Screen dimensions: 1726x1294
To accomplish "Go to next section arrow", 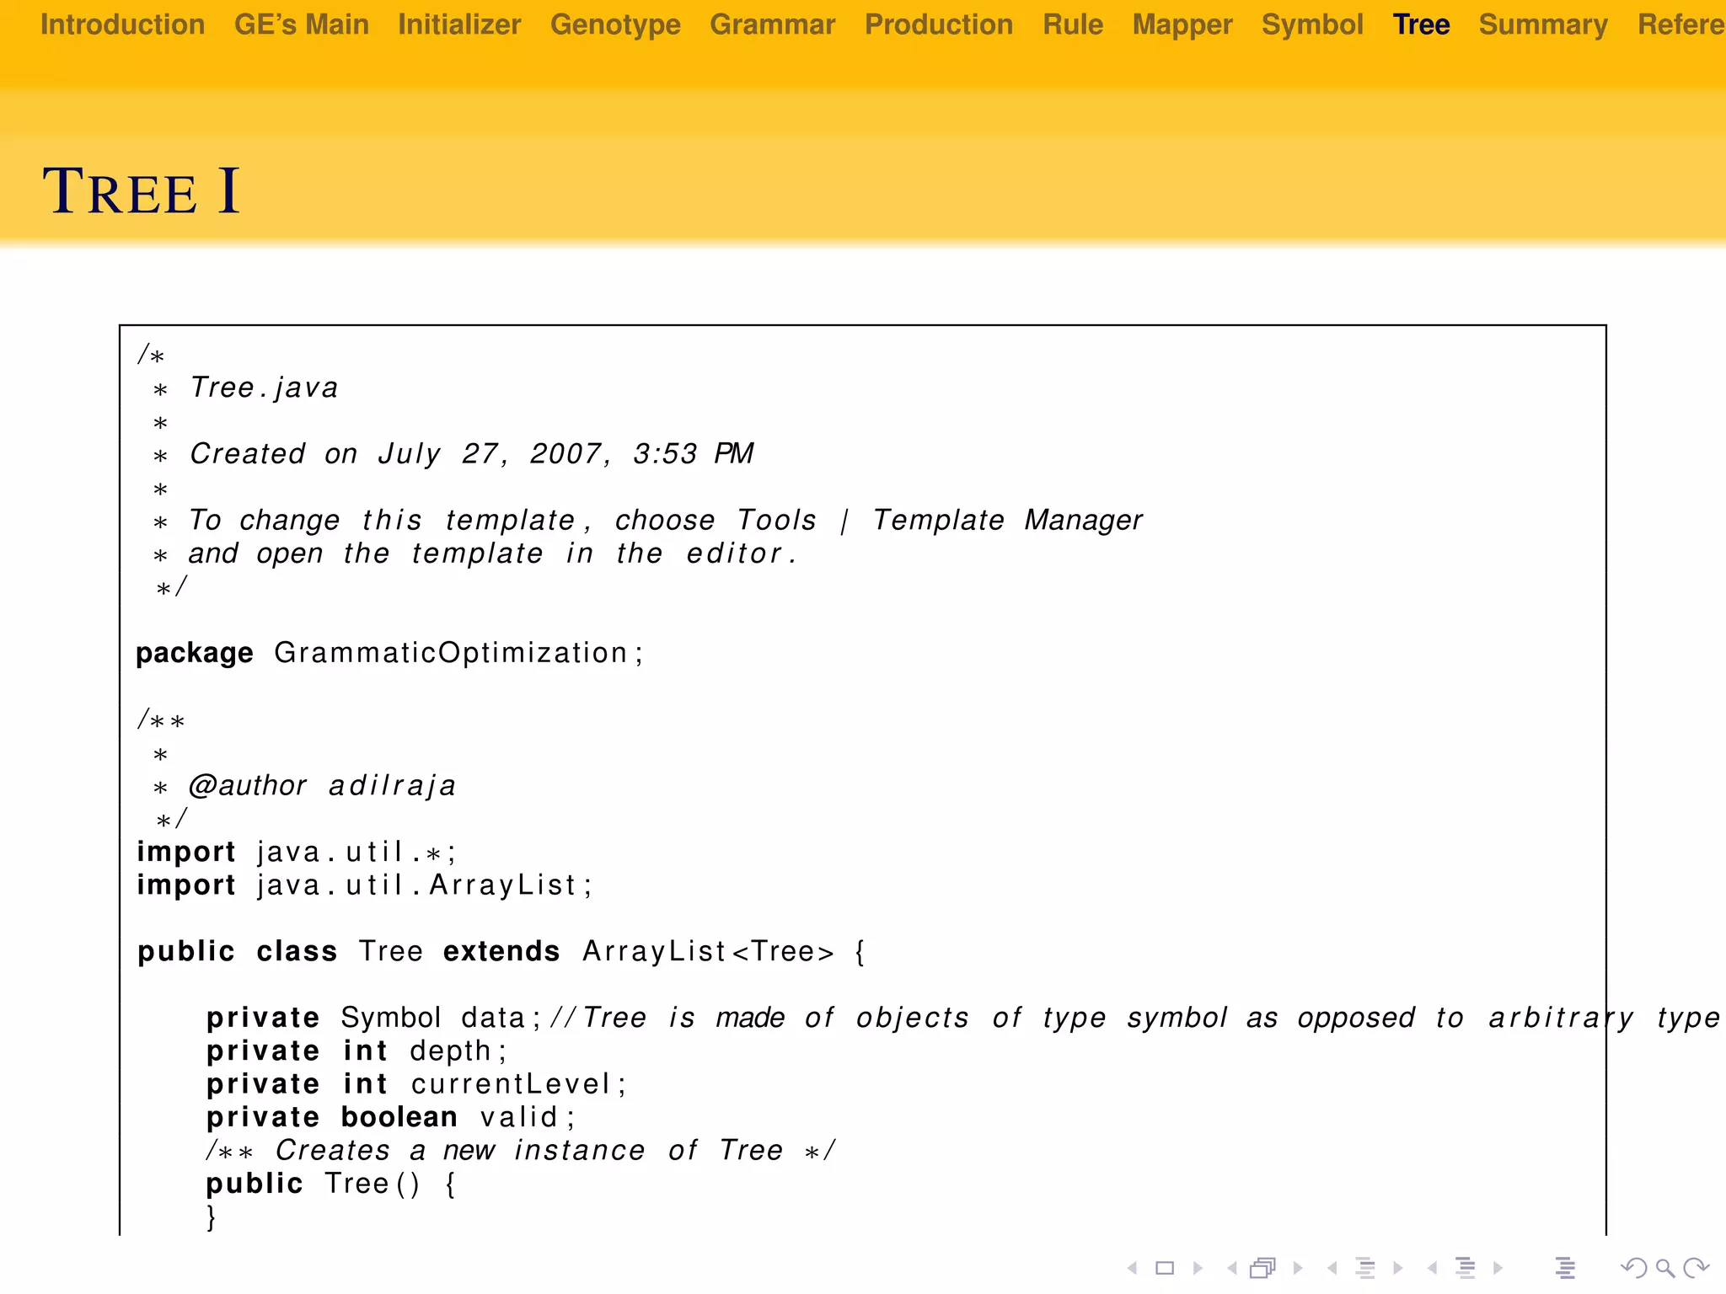I will tap(1498, 1268).
